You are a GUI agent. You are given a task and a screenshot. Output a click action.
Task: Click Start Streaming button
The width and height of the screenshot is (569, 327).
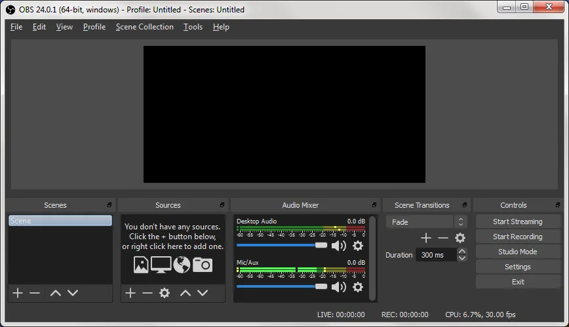click(518, 221)
